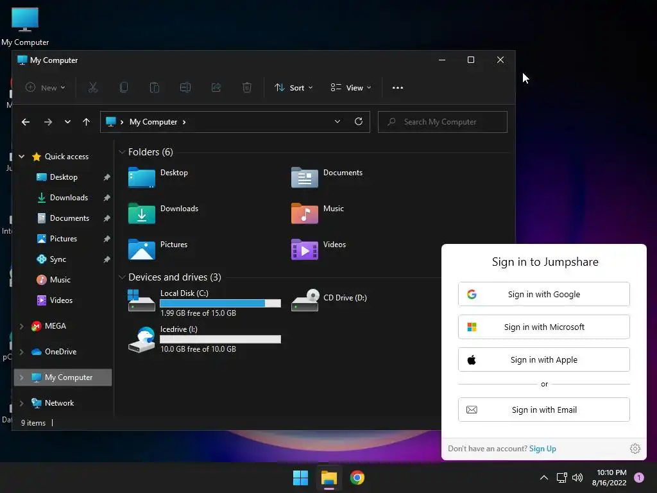The height and width of the screenshot is (493, 657).
Task: Click the Search My Computer field
Action: click(x=443, y=121)
